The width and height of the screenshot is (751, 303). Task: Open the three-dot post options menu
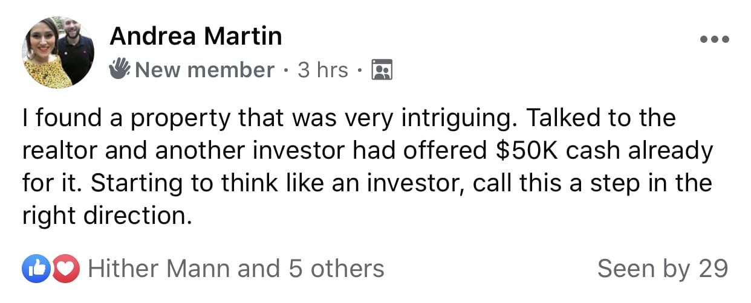point(715,39)
